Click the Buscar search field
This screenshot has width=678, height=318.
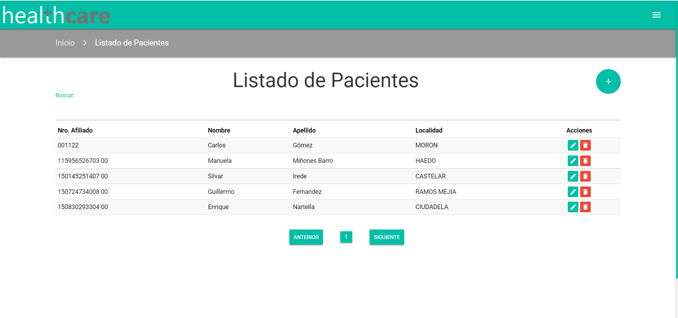(141, 106)
